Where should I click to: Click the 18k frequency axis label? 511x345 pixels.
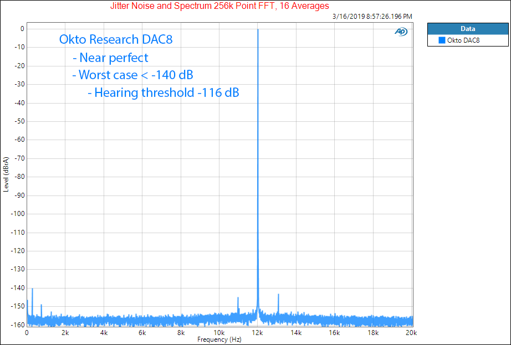click(373, 333)
